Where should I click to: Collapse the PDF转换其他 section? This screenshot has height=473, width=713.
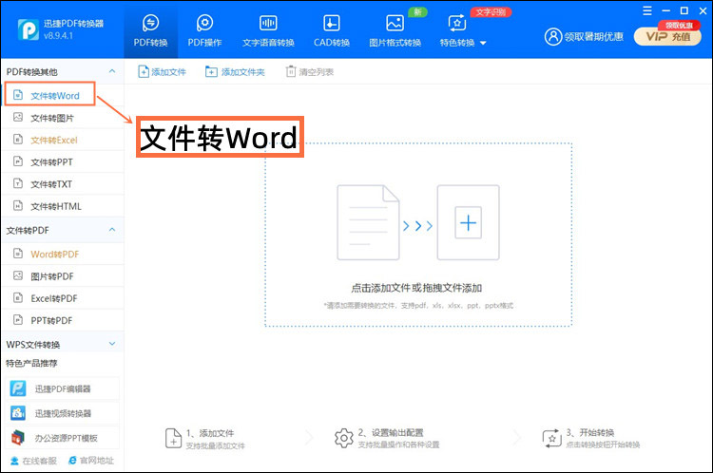pyautogui.click(x=112, y=71)
